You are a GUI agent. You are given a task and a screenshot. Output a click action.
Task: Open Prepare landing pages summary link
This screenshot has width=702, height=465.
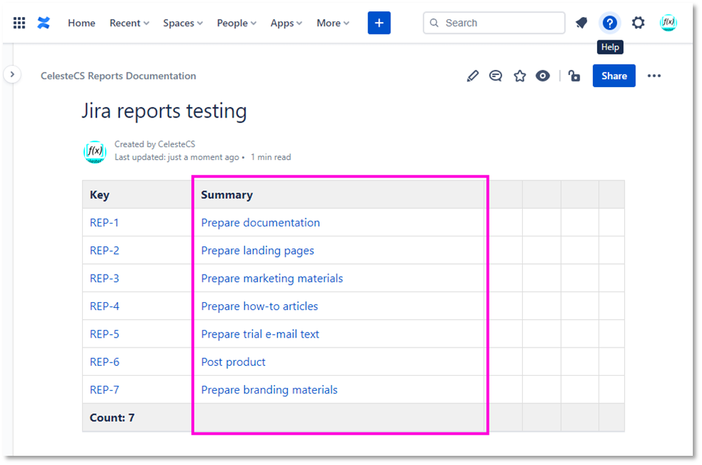(257, 251)
